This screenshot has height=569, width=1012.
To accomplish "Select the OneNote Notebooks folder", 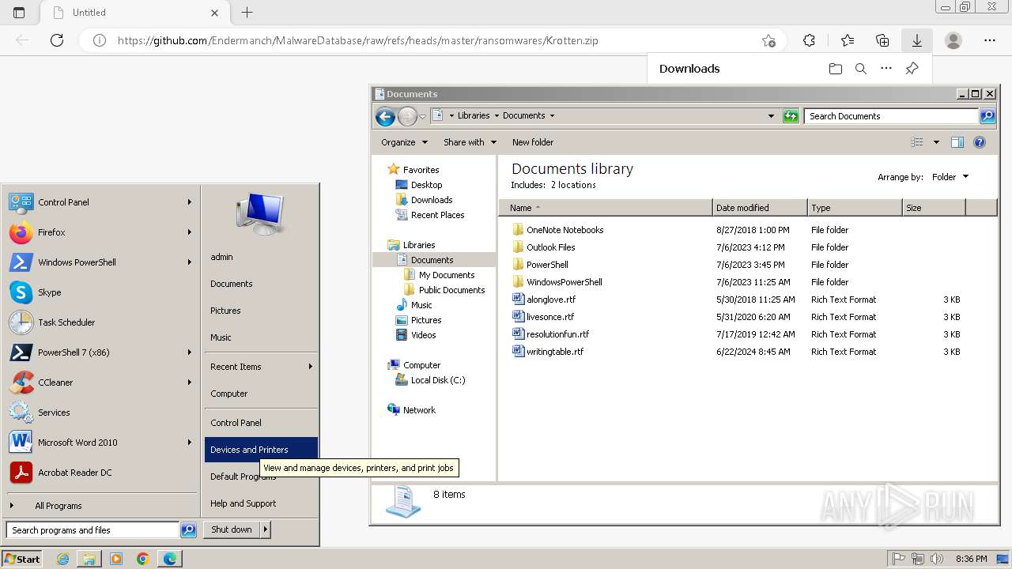I will (565, 230).
